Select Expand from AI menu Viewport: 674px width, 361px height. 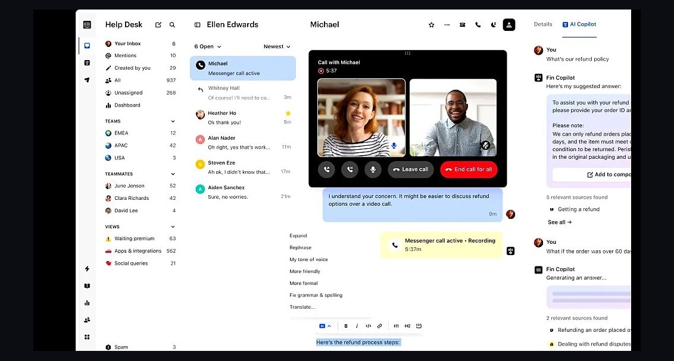tap(298, 236)
